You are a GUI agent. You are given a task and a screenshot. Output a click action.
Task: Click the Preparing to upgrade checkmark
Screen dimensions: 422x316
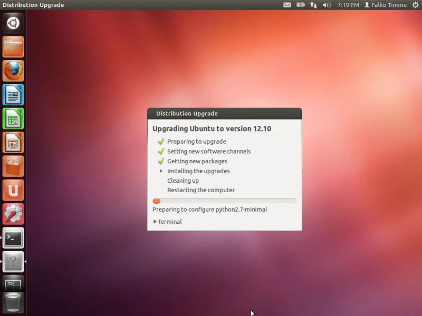click(161, 141)
